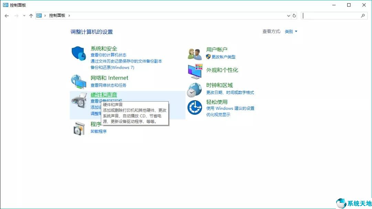Screen dimensions: 372x209
Task: Open the address bar history dropdown arrow
Action: (289, 15)
